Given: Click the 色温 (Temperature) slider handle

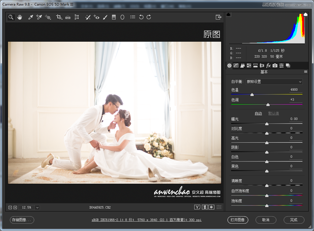Looking at the screenshot, I should click(252, 95).
